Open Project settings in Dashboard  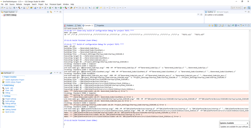click(x=11, y=99)
